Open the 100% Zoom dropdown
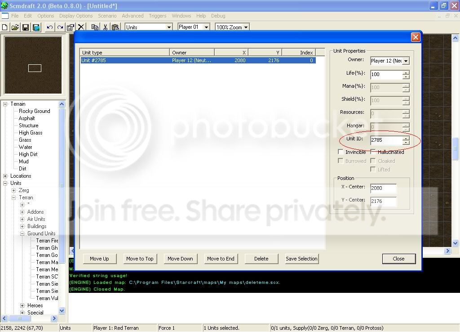This screenshot has width=460, height=332. 245,27
